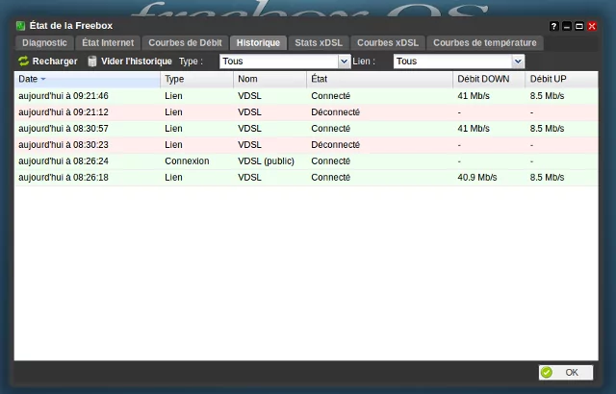Switch to the État Internet tab
616x394 pixels.
tap(108, 42)
